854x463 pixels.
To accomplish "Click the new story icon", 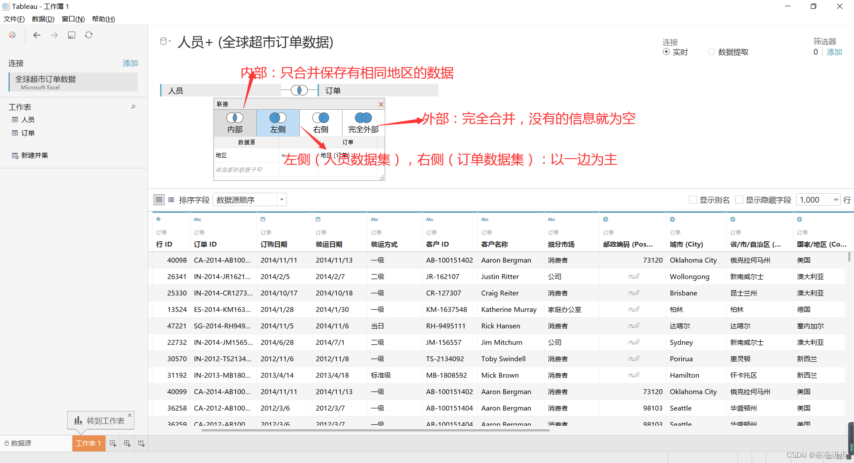I will pyautogui.click(x=141, y=443).
